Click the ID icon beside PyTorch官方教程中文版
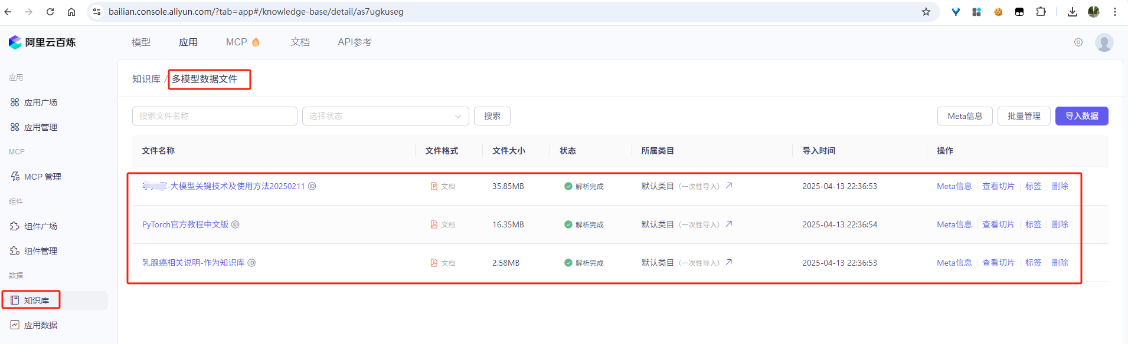 click(x=236, y=224)
